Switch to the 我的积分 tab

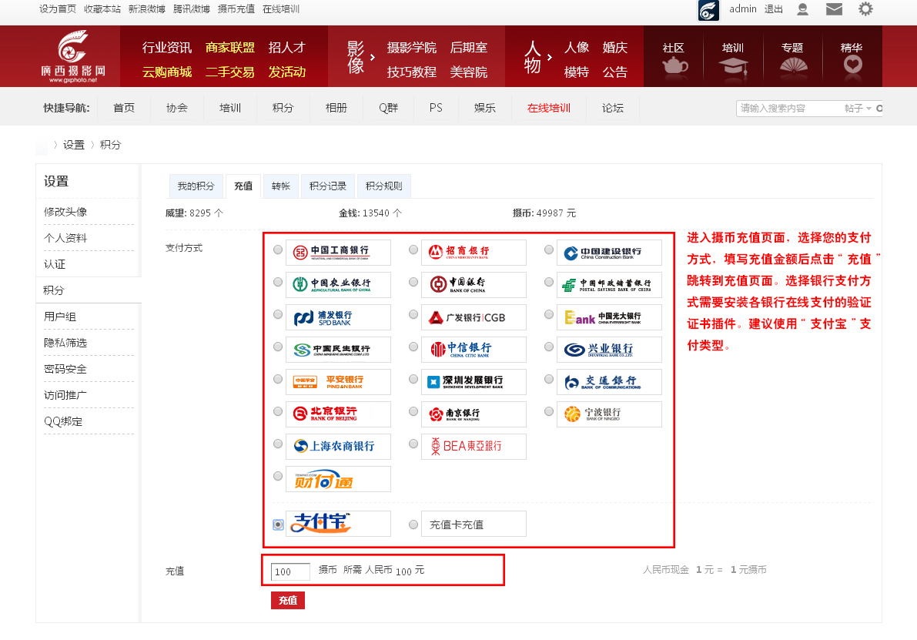pyautogui.click(x=196, y=186)
